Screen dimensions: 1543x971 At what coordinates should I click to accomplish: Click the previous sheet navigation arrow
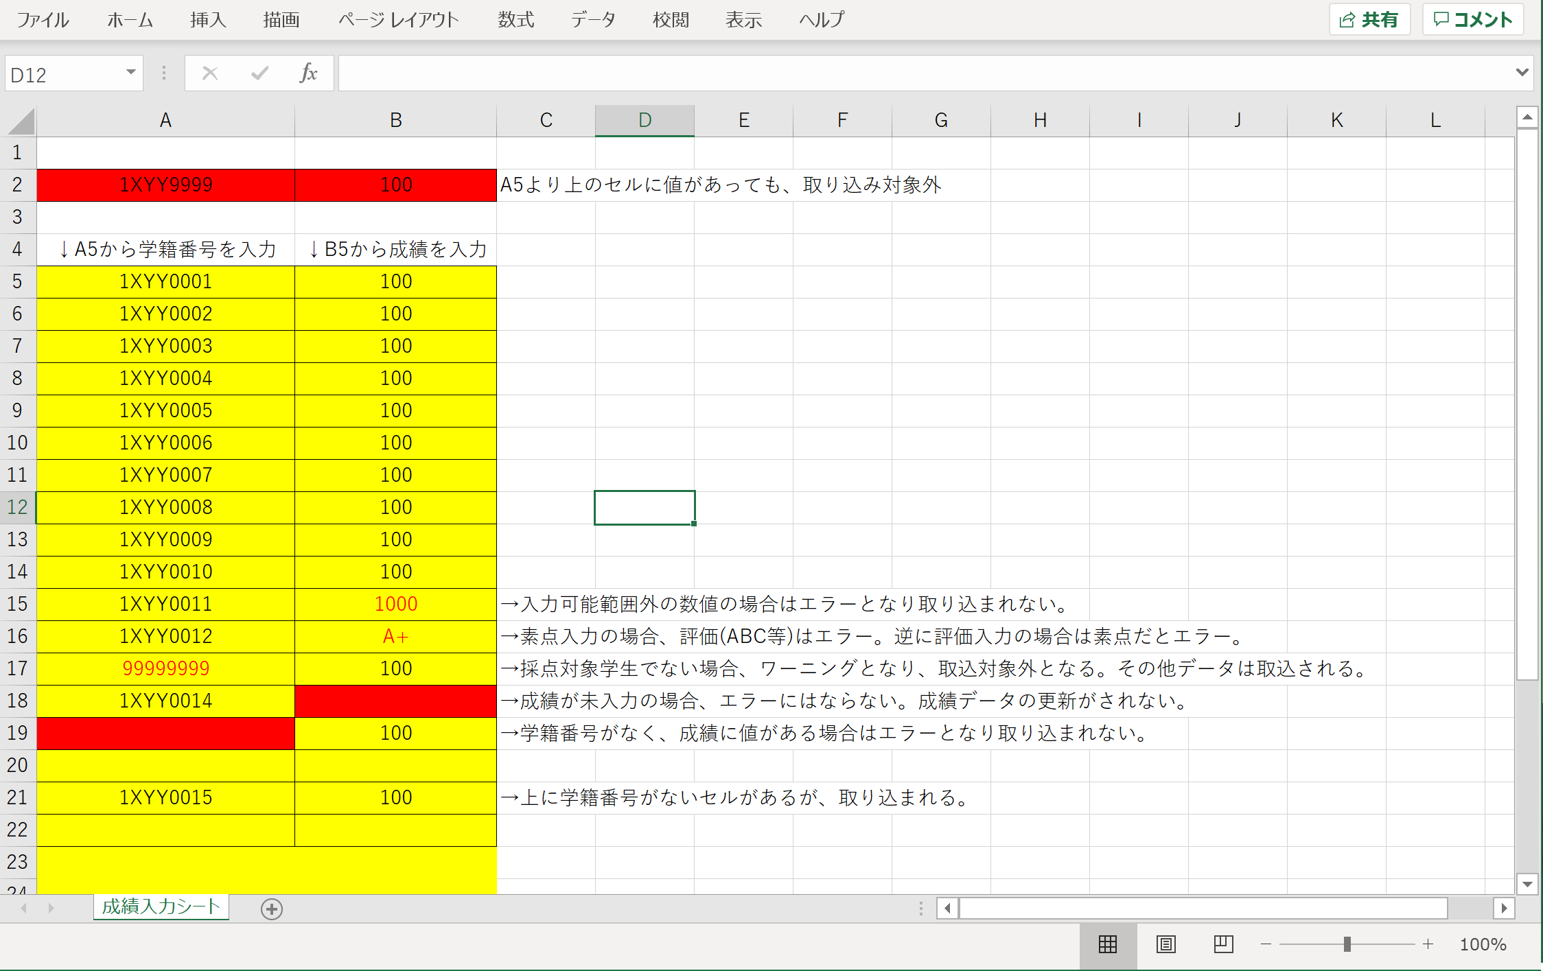pyautogui.click(x=24, y=909)
